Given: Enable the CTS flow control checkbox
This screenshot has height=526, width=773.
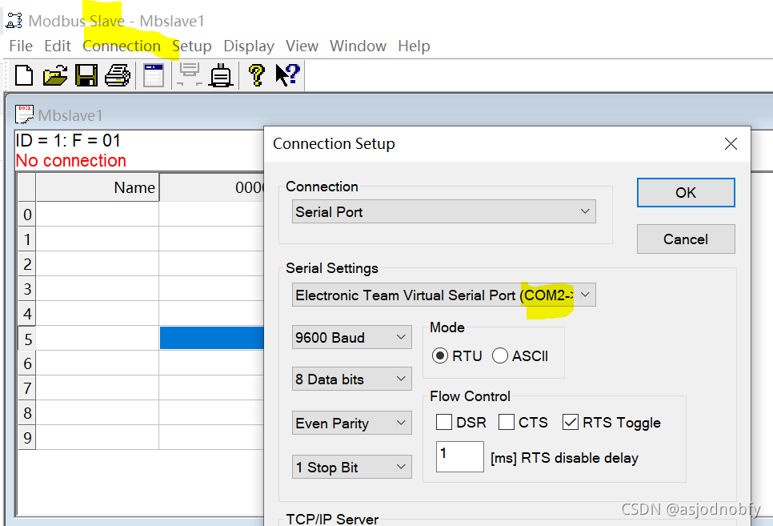Looking at the screenshot, I should 507,423.
